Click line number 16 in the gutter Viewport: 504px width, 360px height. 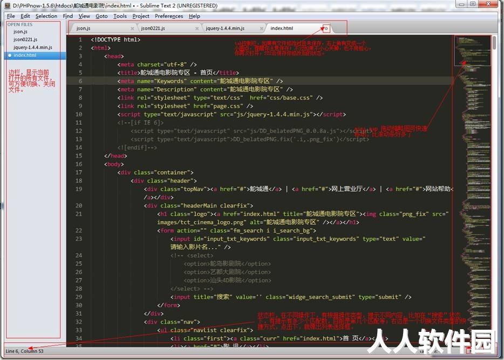pos(79,164)
